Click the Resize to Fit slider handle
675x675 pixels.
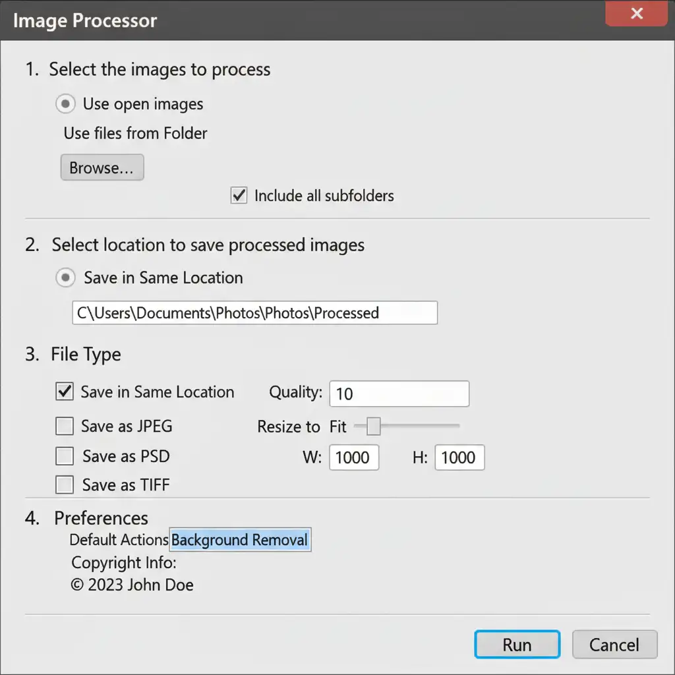coord(373,427)
